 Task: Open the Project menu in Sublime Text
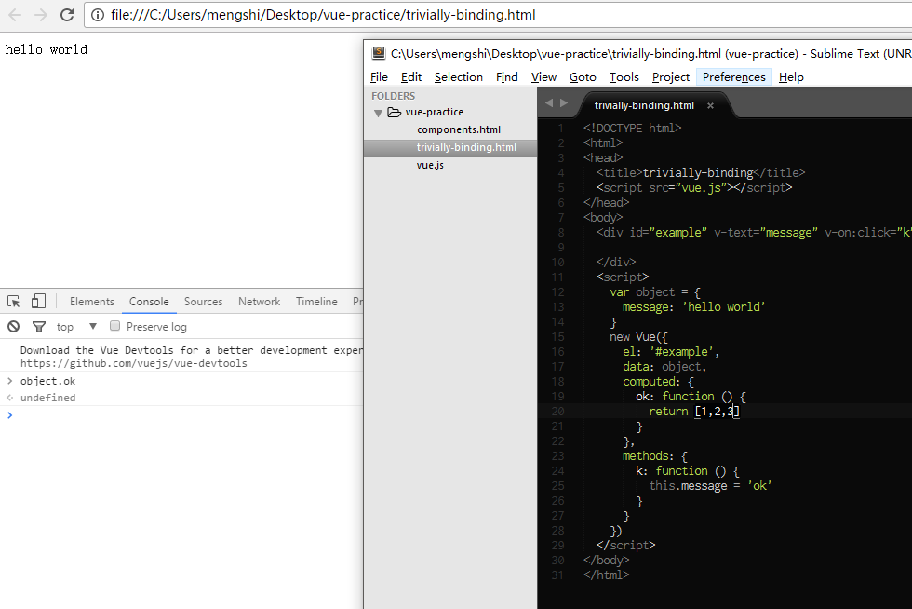pyautogui.click(x=671, y=77)
